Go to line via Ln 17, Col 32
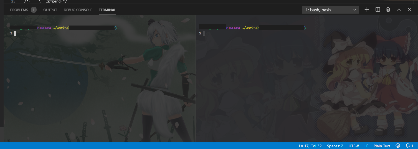The image size is (418, 149). coord(310,146)
